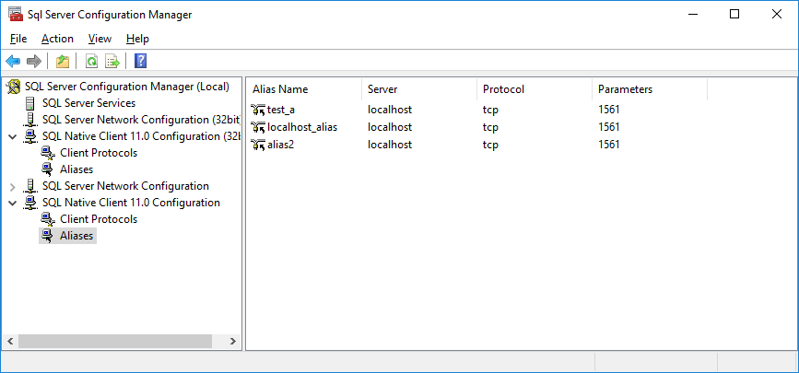The image size is (799, 373).
Task: Select SQL Server Network Configuration (32bit)
Action: [141, 120]
